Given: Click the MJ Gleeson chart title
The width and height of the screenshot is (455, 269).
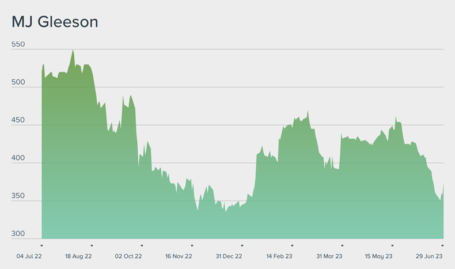Looking at the screenshot, I should [55, 22].
